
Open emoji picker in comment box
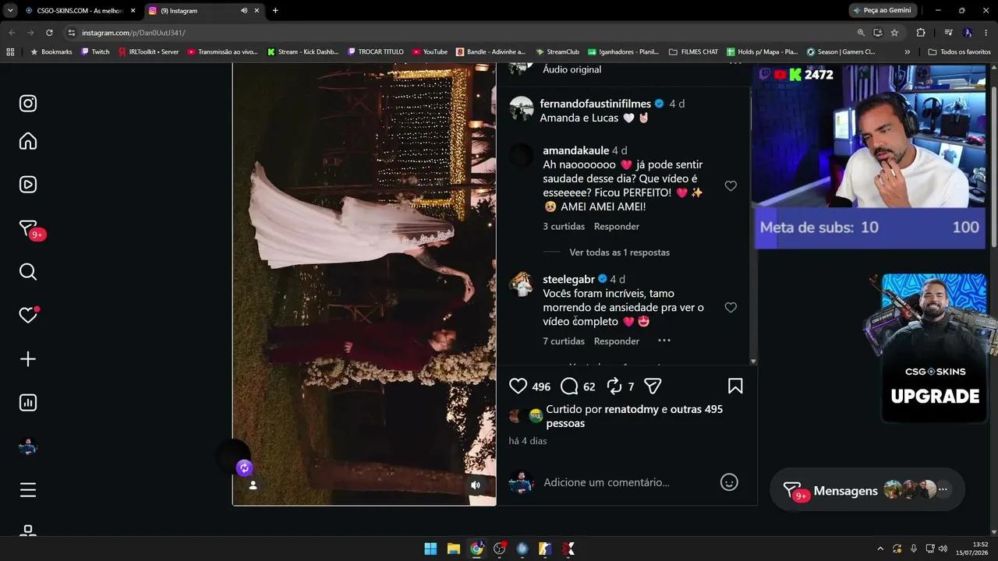[x=729, y=482]
